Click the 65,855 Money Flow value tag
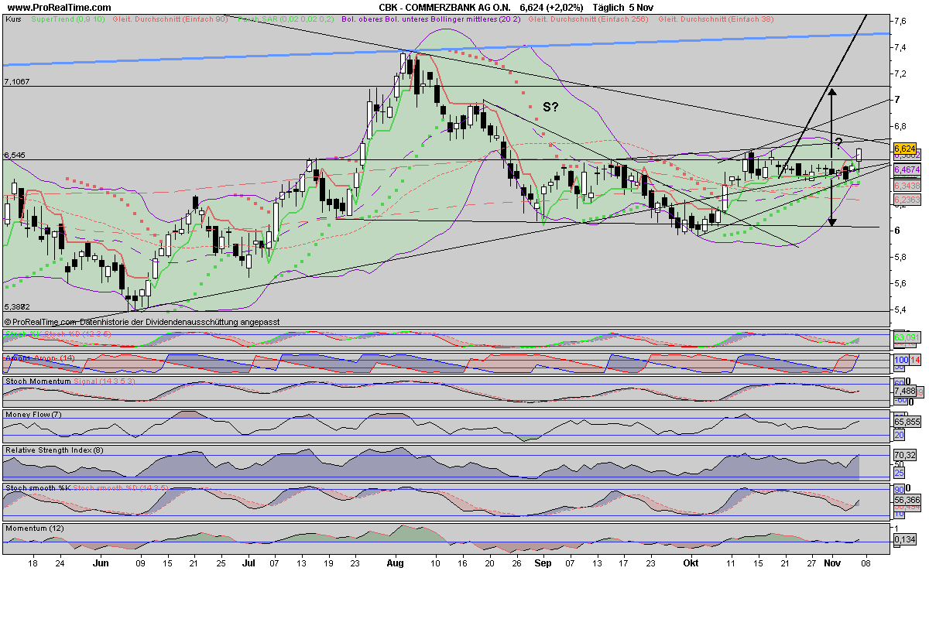Image resolution: width=929 pixels, height=619 pixels. (906, 422)
